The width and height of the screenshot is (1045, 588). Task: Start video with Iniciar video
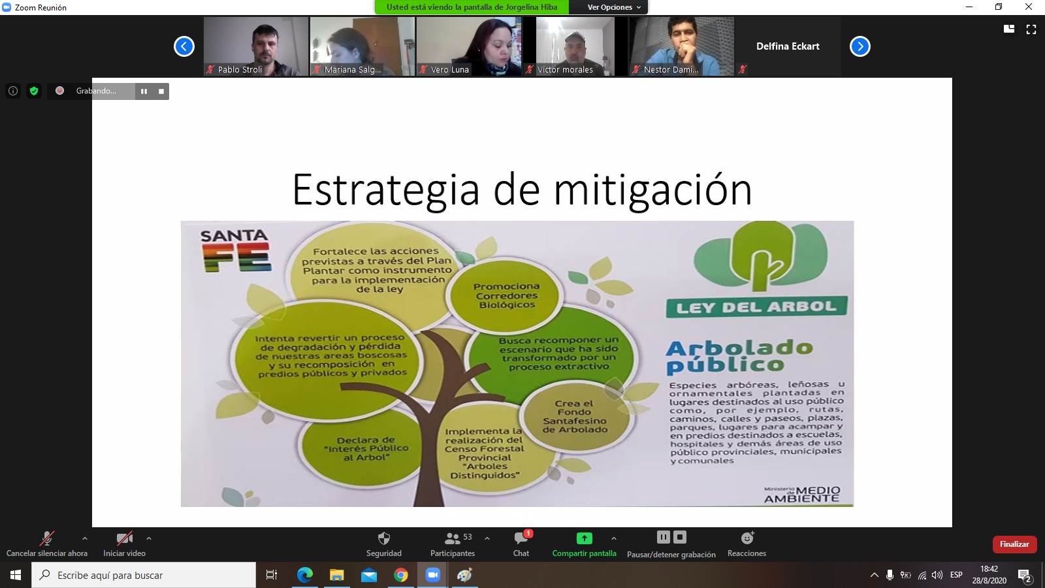coord(125,544)
